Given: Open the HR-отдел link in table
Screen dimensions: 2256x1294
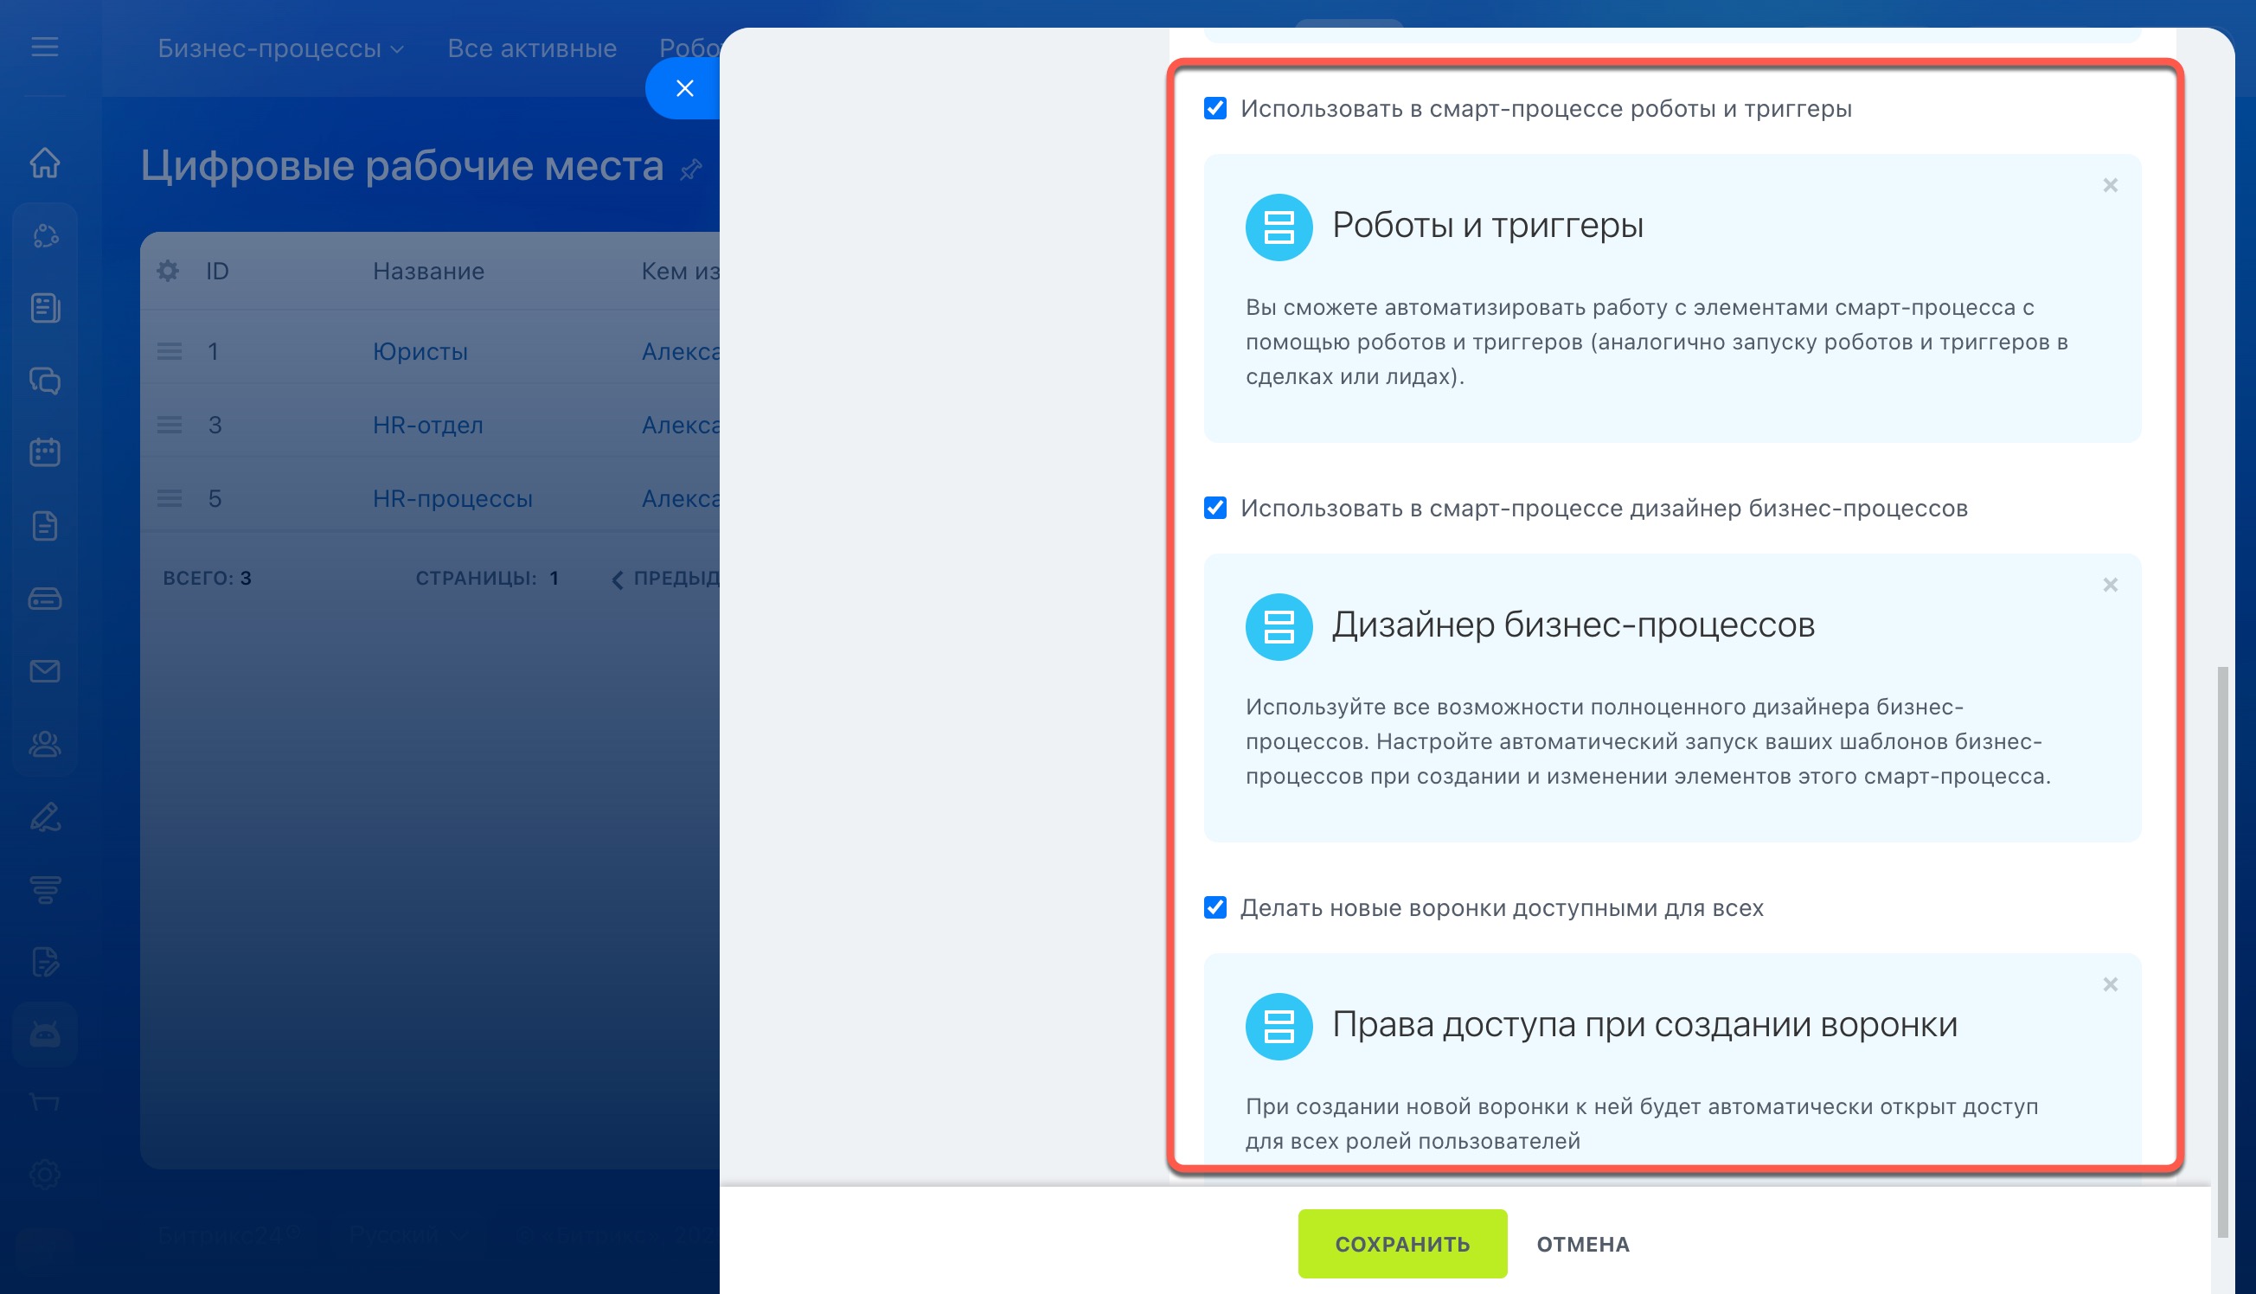Looking at the screenshot, I should pyautogui.click(x=427, y=425).
